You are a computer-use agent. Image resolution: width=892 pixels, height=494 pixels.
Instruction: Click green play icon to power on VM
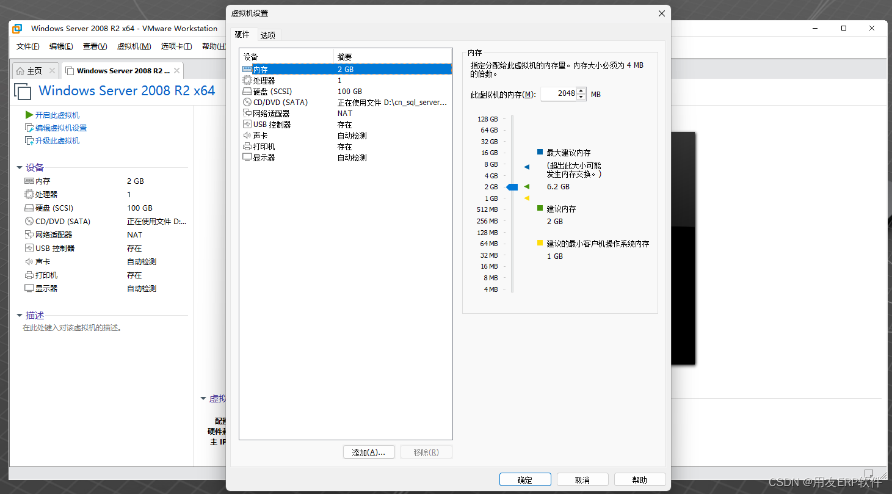coord(29,115)
